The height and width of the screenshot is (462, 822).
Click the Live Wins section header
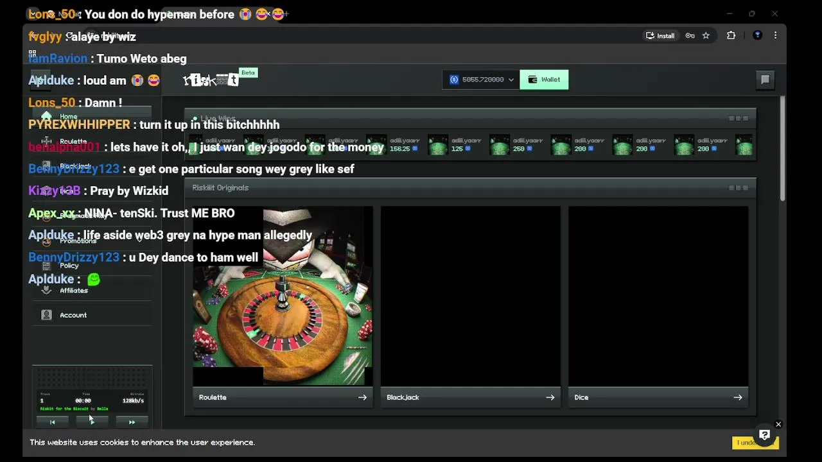[x=470, y=119]
